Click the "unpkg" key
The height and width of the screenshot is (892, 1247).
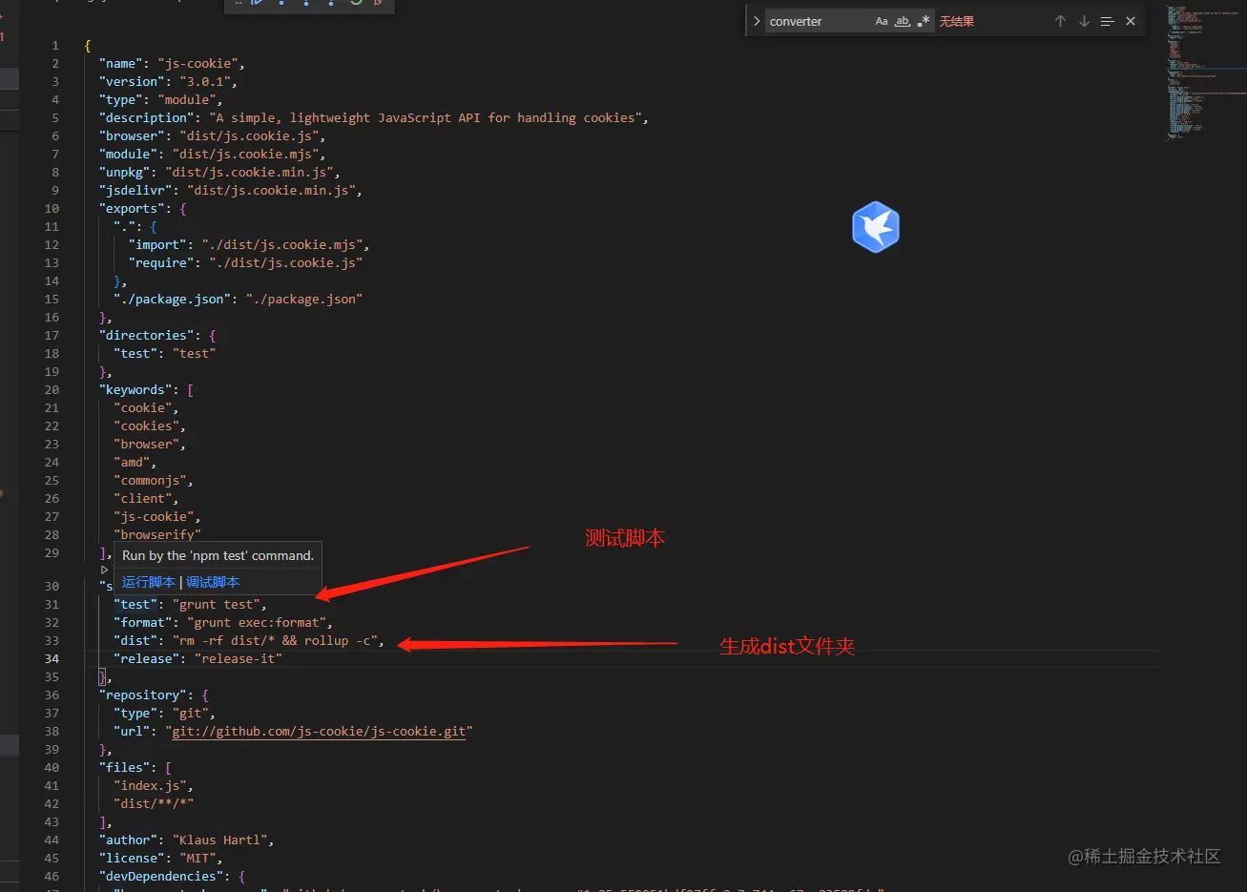point(125,173)
